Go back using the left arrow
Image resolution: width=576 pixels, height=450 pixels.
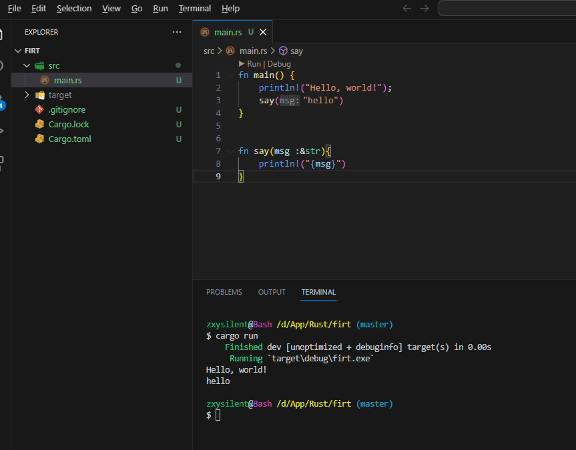(407, 9)
